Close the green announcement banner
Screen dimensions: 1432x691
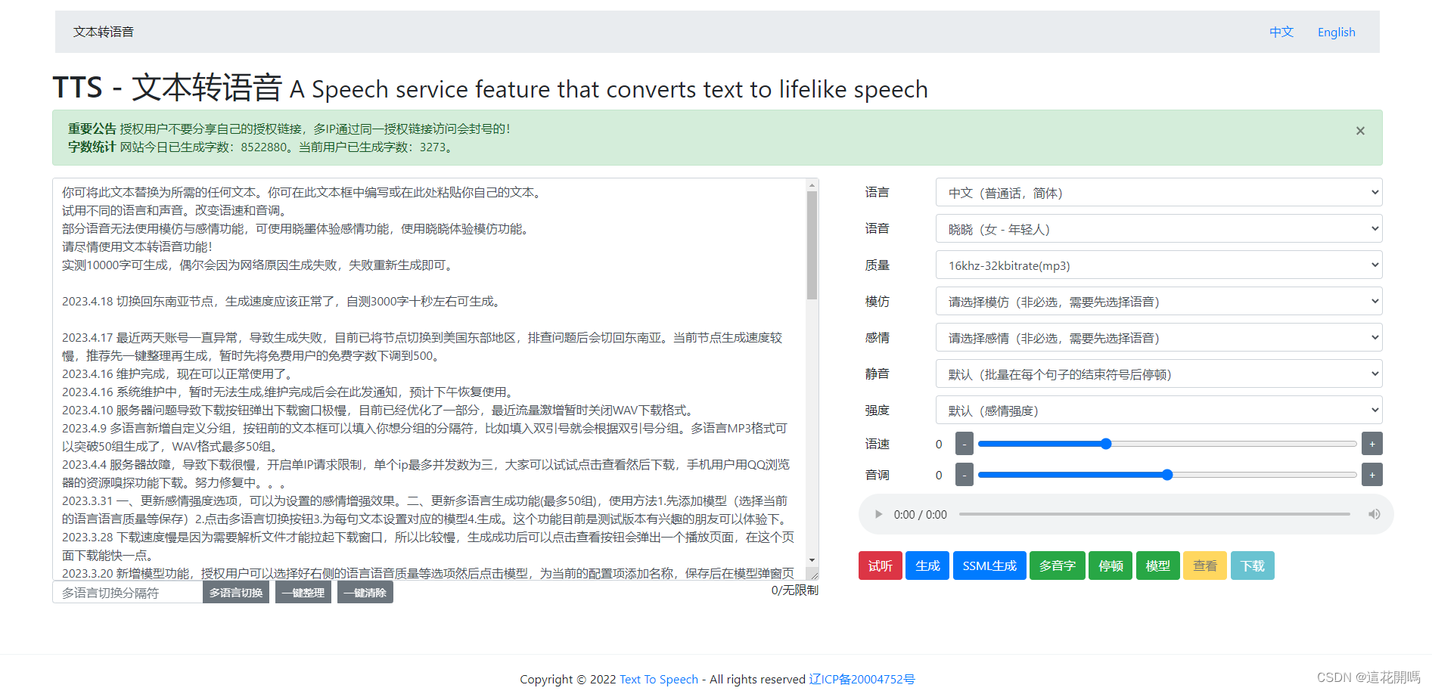1359,131
